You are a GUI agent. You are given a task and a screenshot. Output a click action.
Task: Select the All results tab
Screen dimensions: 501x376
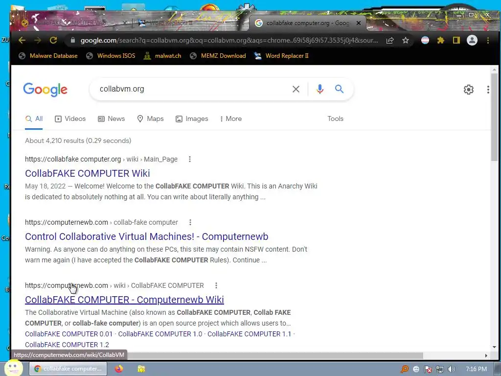point(34,118)
